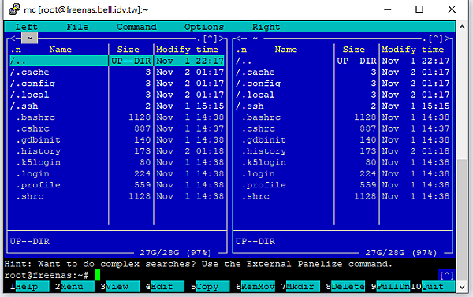Sort left panel by Modify time
This screenshot has height=297, width=473.
187,50
